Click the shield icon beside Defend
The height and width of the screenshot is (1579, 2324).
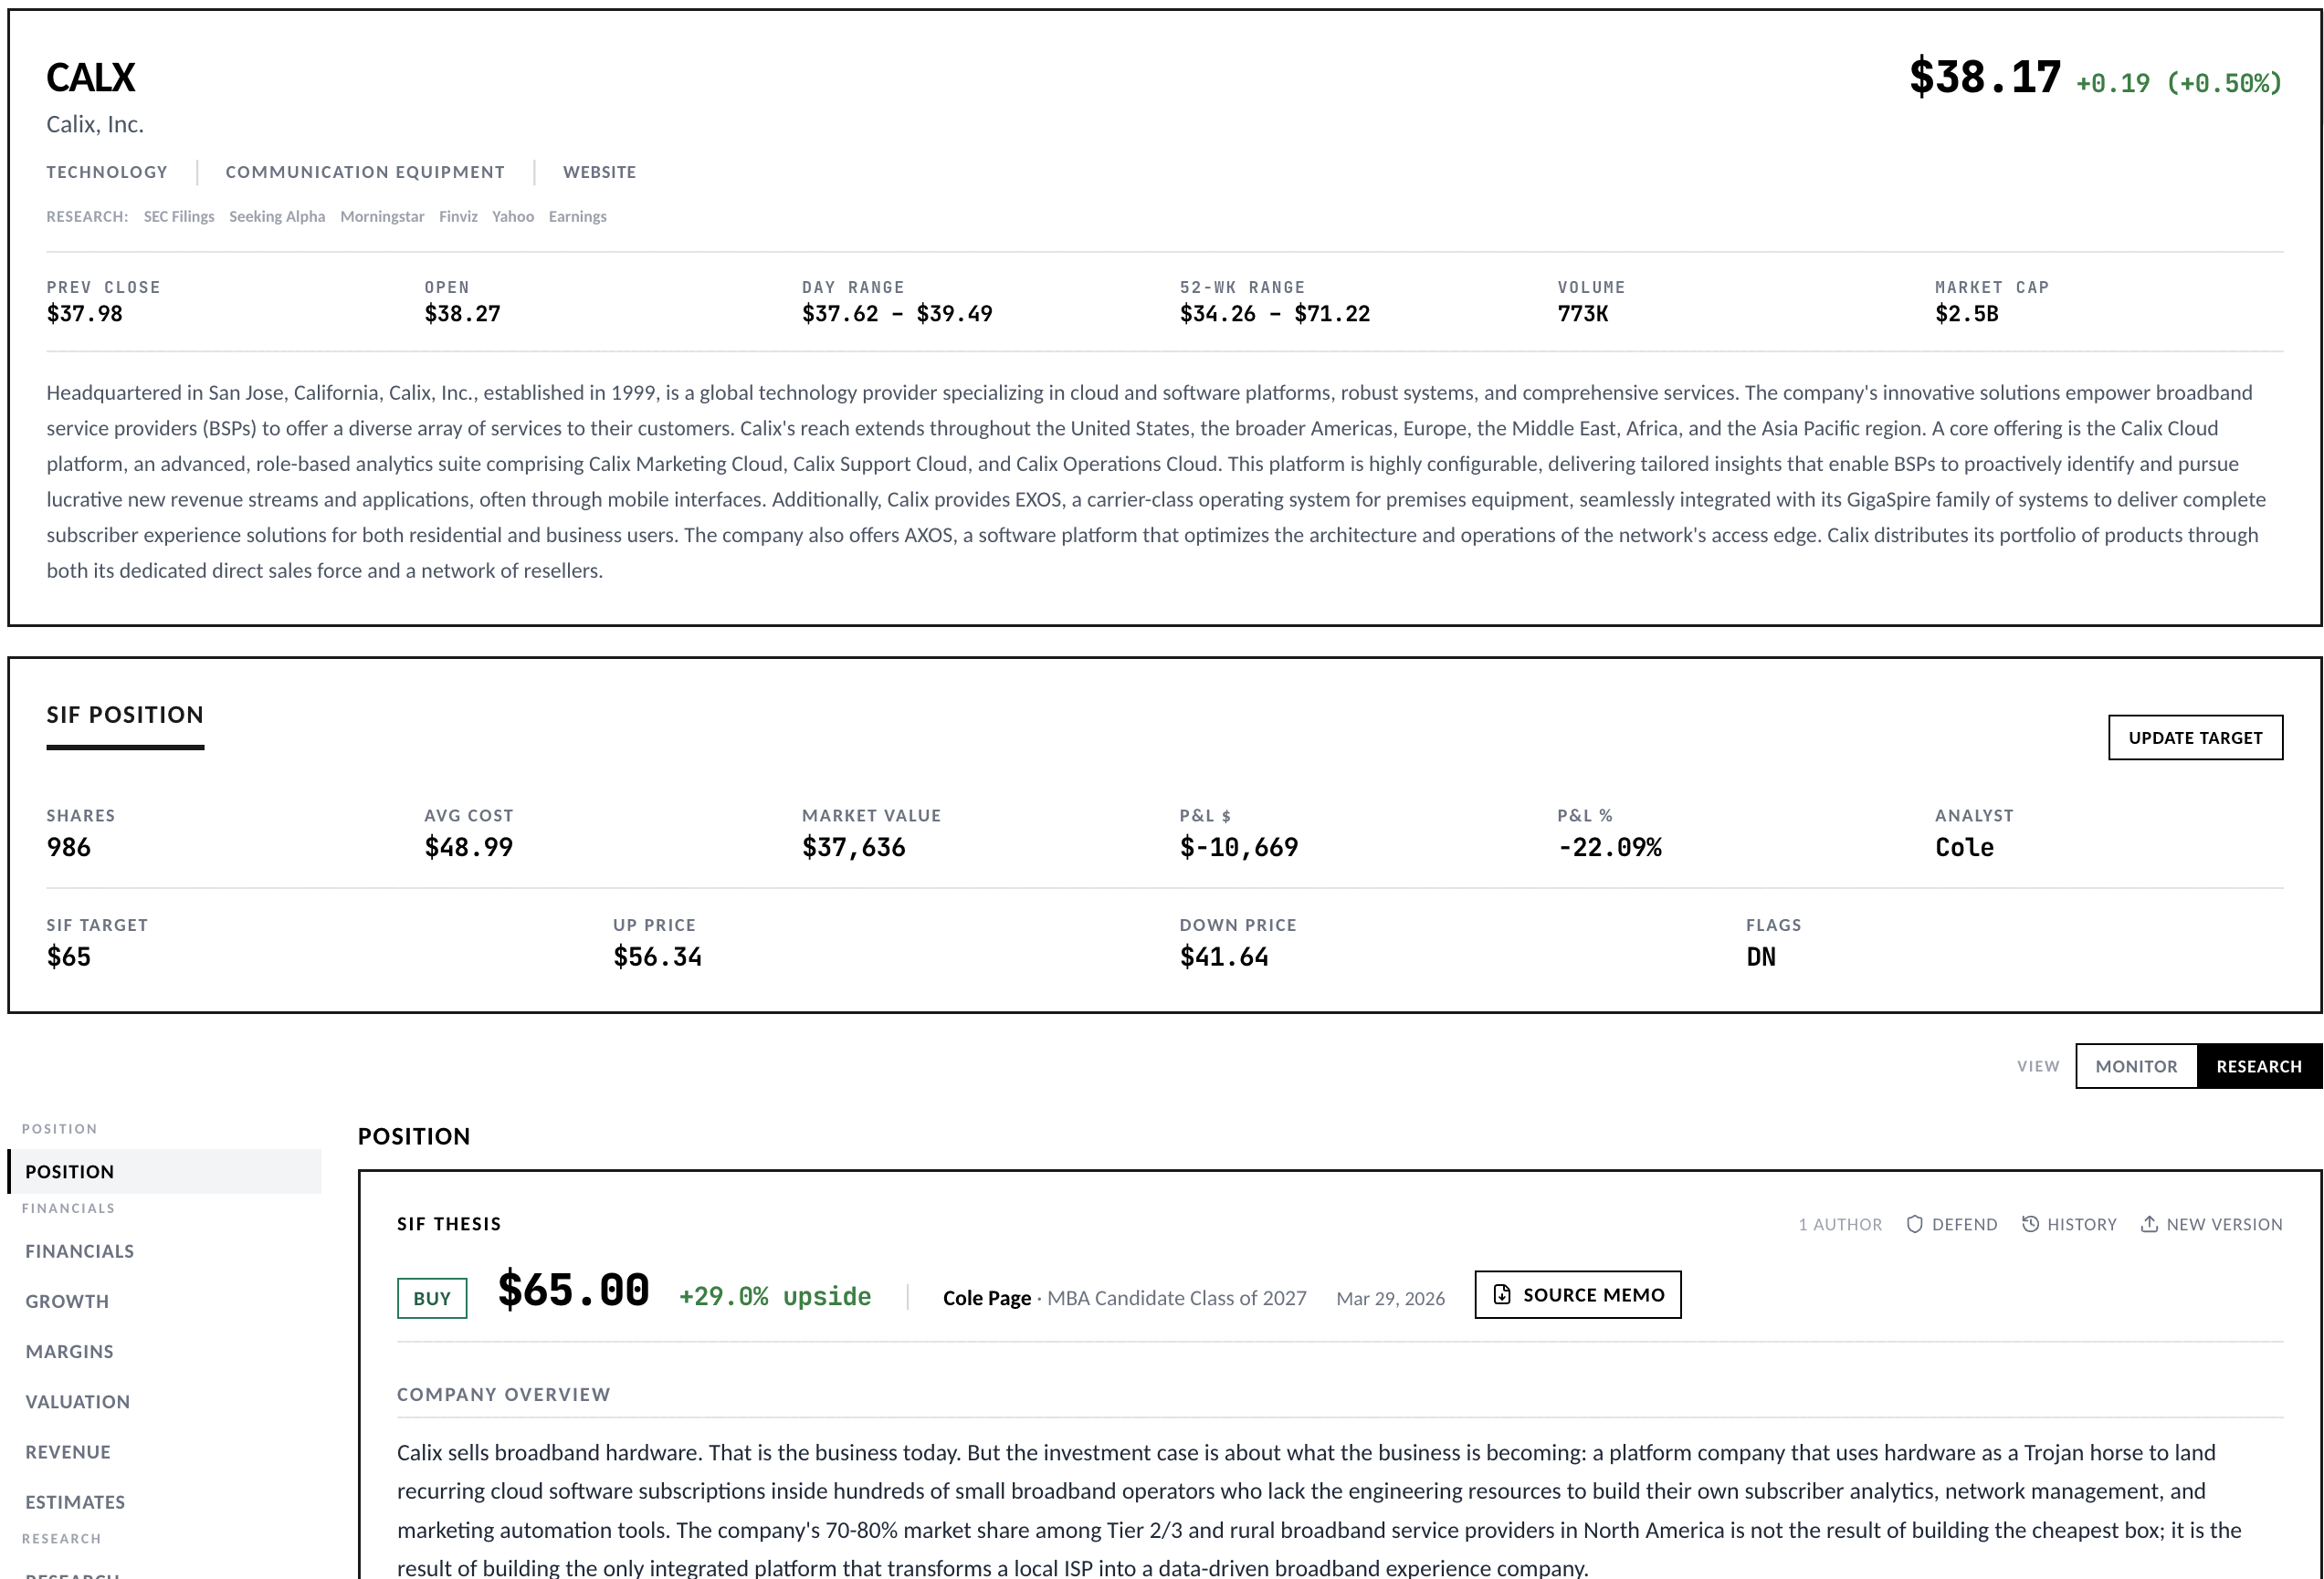coord(1914,1224)
